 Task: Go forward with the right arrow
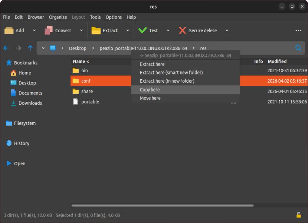(x=18, y=48)
